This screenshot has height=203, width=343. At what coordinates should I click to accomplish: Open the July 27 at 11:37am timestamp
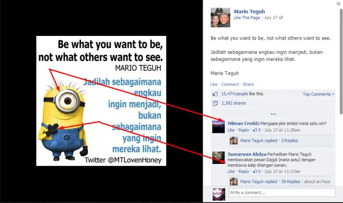coord(282,171)
